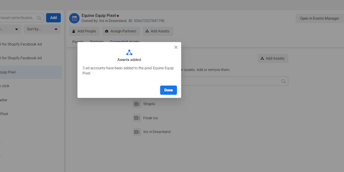The image size is (344, 172).
Task: Click Open in Events Manager button
Action: coord(319,18)
